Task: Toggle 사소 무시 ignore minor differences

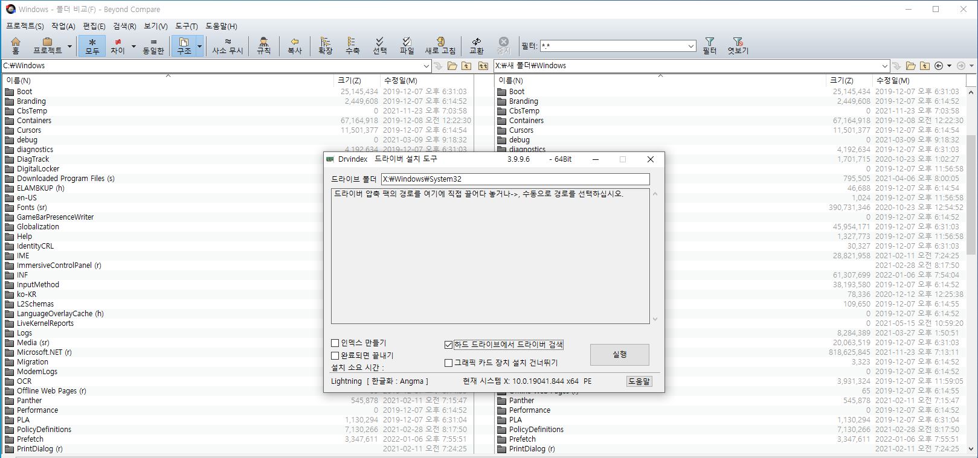Action: [228, 45]
